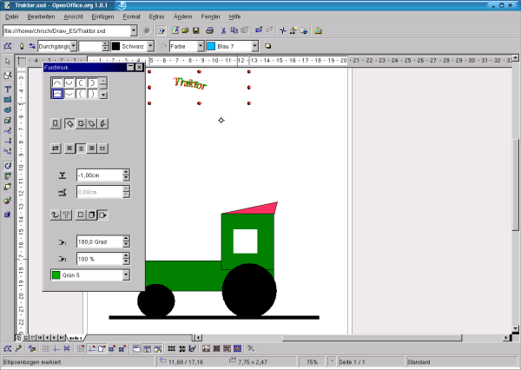The height and width of the screenshot is (370, 521).
Task: Toggle left text alignment in FontWork
Action: (x=69, y=149)
